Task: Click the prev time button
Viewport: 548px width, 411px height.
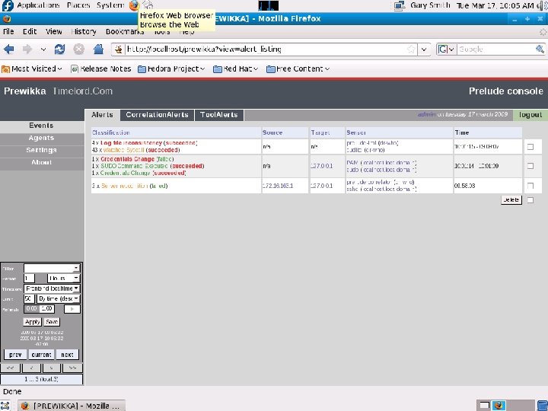Action: pos(15,355)
